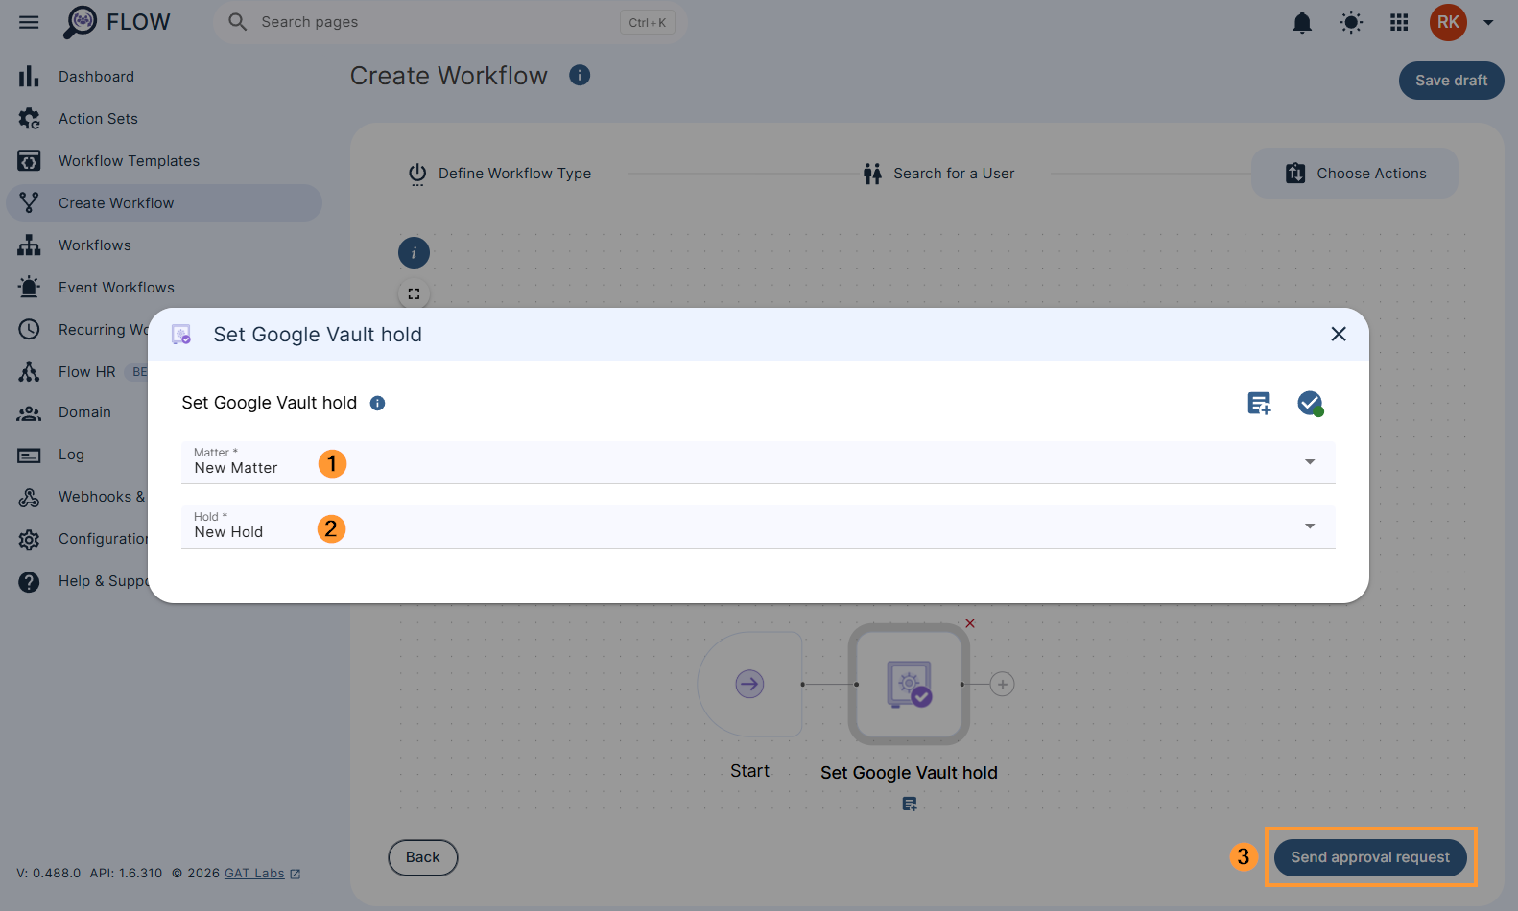1518x911 pixels.
Task: Click the Back button
Action: (x=423, y=857)
